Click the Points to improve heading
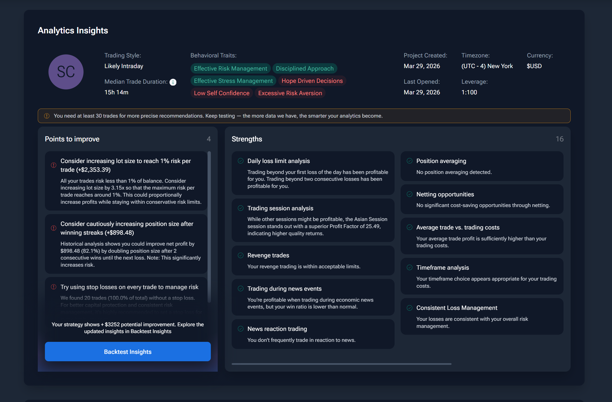Screen dimensions: 612x402 coord(72,139)
